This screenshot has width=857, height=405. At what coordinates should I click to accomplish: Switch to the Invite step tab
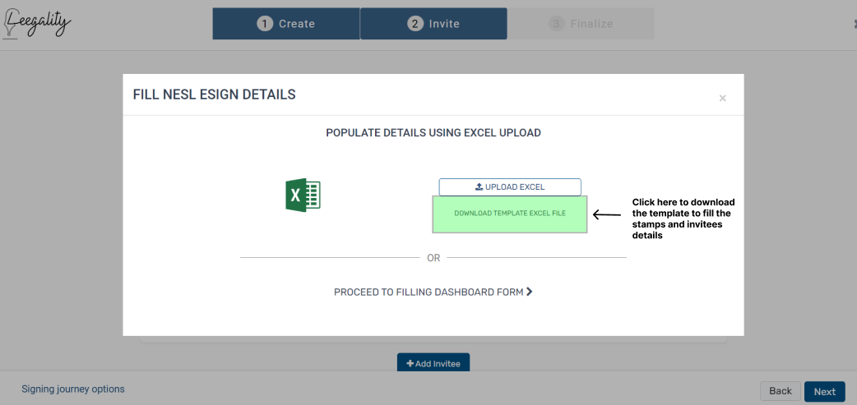tap(433, 24)
